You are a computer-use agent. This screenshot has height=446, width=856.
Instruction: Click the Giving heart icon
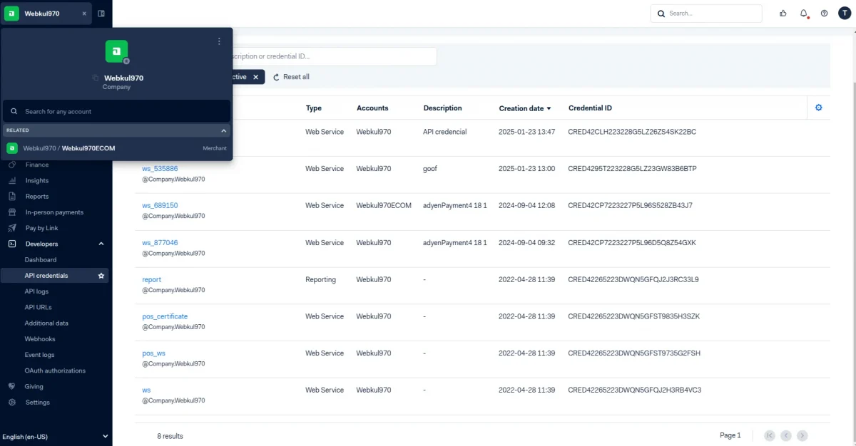point(11,386)
